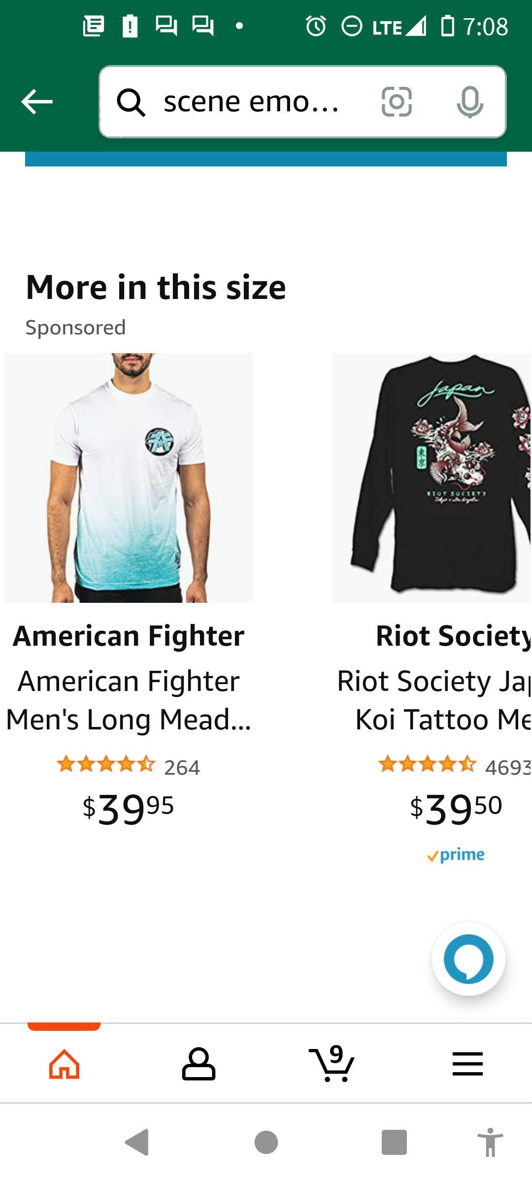Open camera lens scan search
Viewport: 532px width, 1182px height.
pyautogui.click(x=397, y=102)
